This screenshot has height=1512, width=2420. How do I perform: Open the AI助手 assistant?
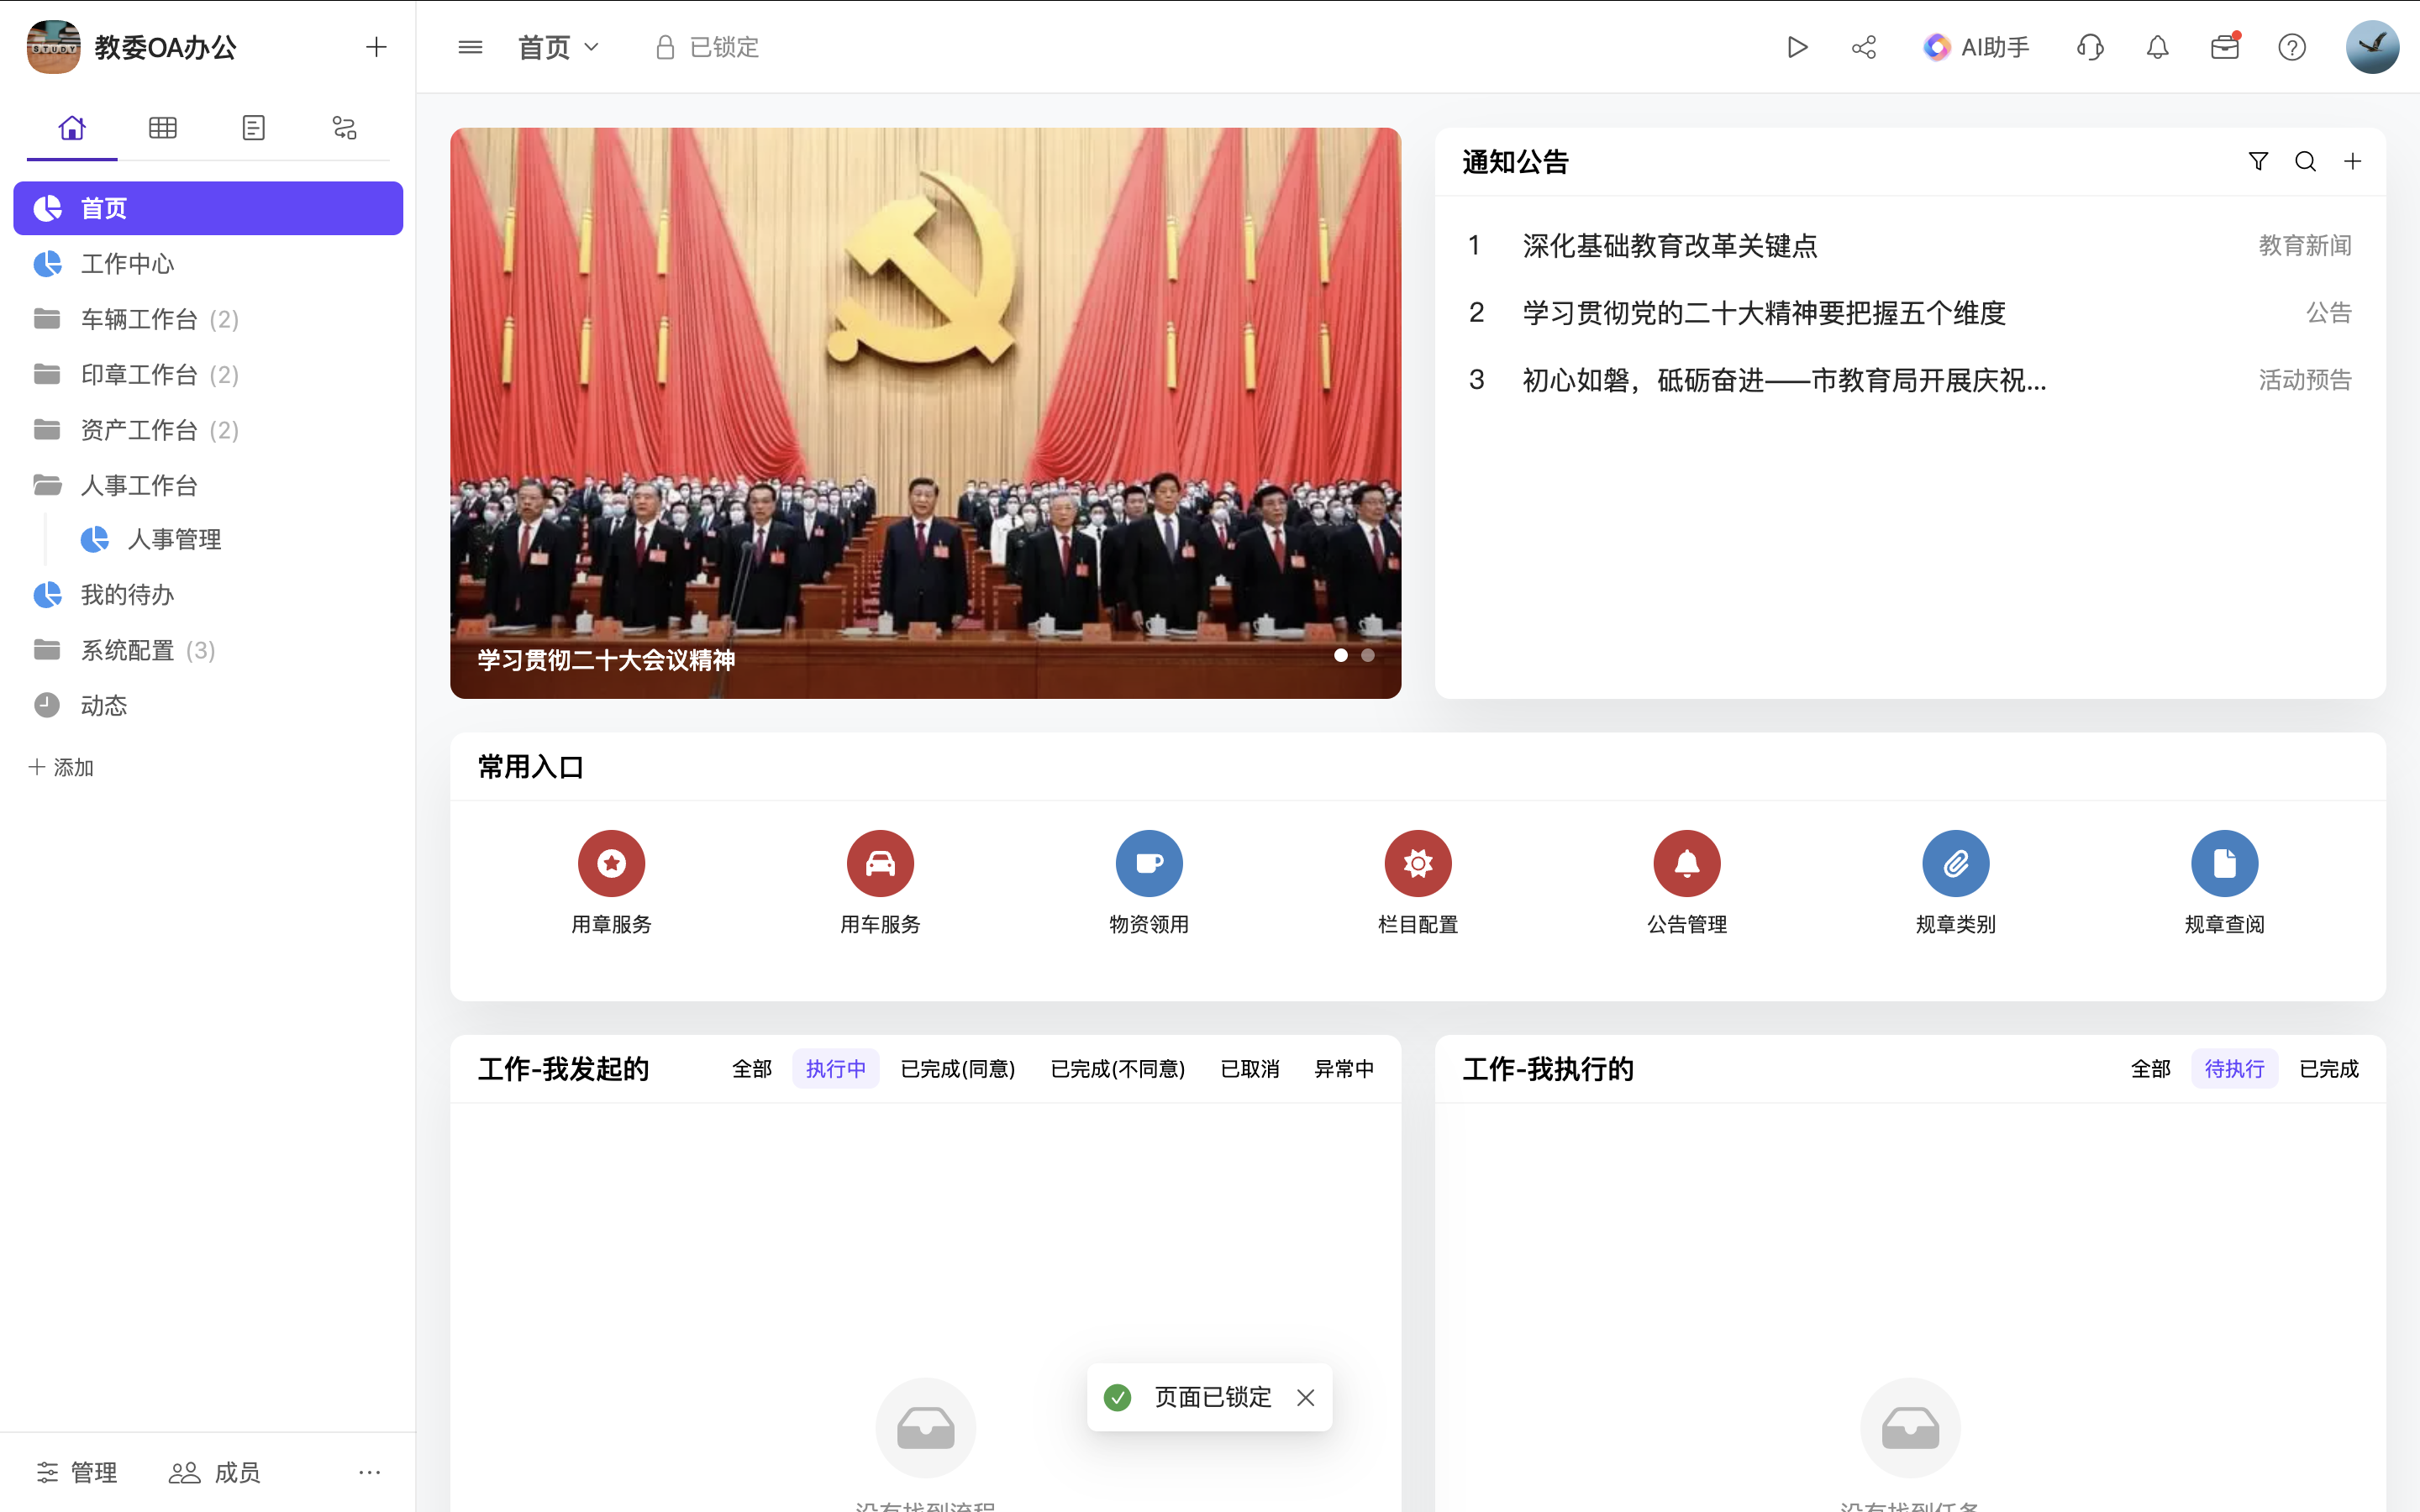tap(1976, 47)
